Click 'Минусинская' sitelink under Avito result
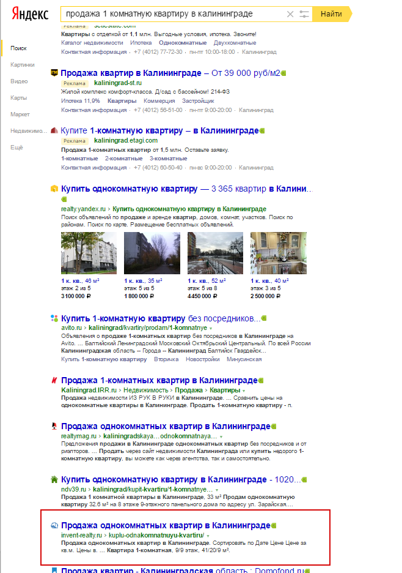The height and width of the screenshot is (573, 402). pos(244,359)
